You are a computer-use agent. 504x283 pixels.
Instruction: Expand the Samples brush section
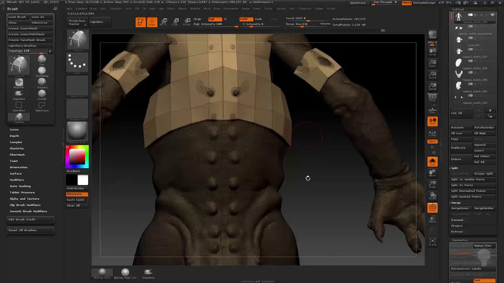point(16,142)
